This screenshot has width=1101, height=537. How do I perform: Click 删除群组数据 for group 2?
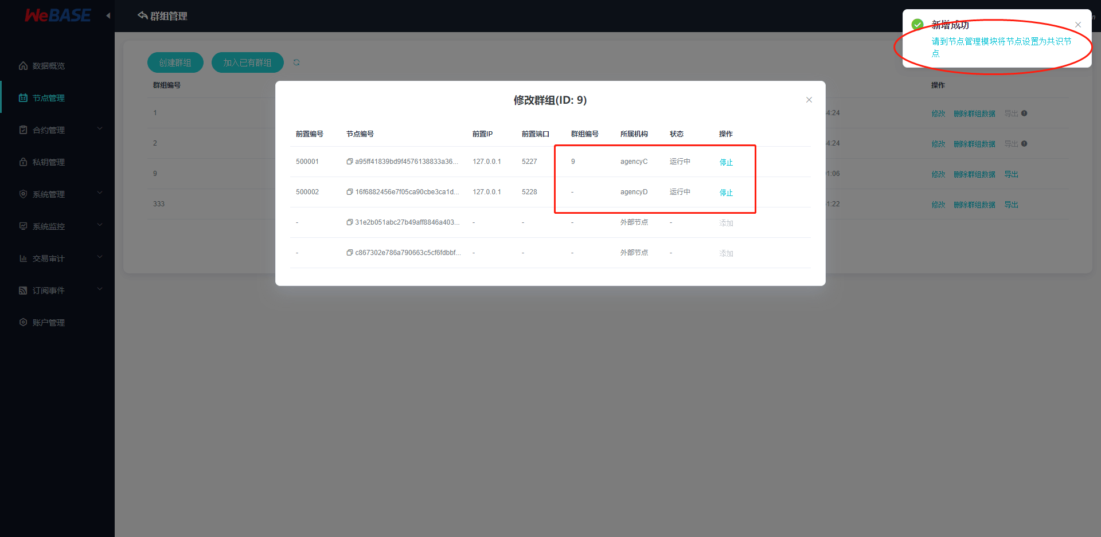(x=974, y=144)
